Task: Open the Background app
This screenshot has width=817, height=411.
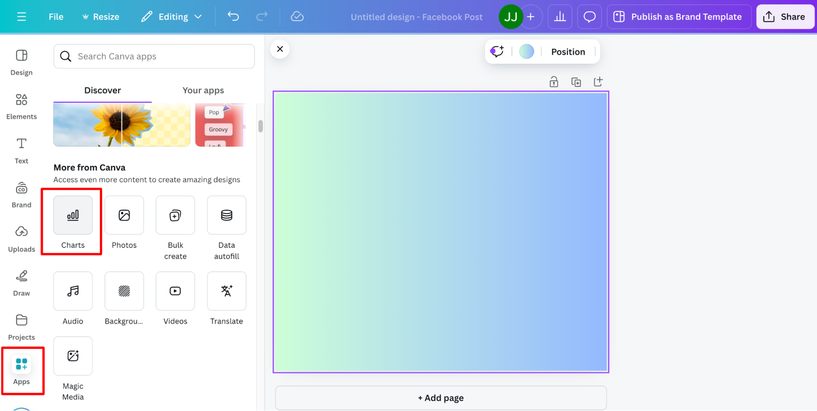Action: point(124,299)
